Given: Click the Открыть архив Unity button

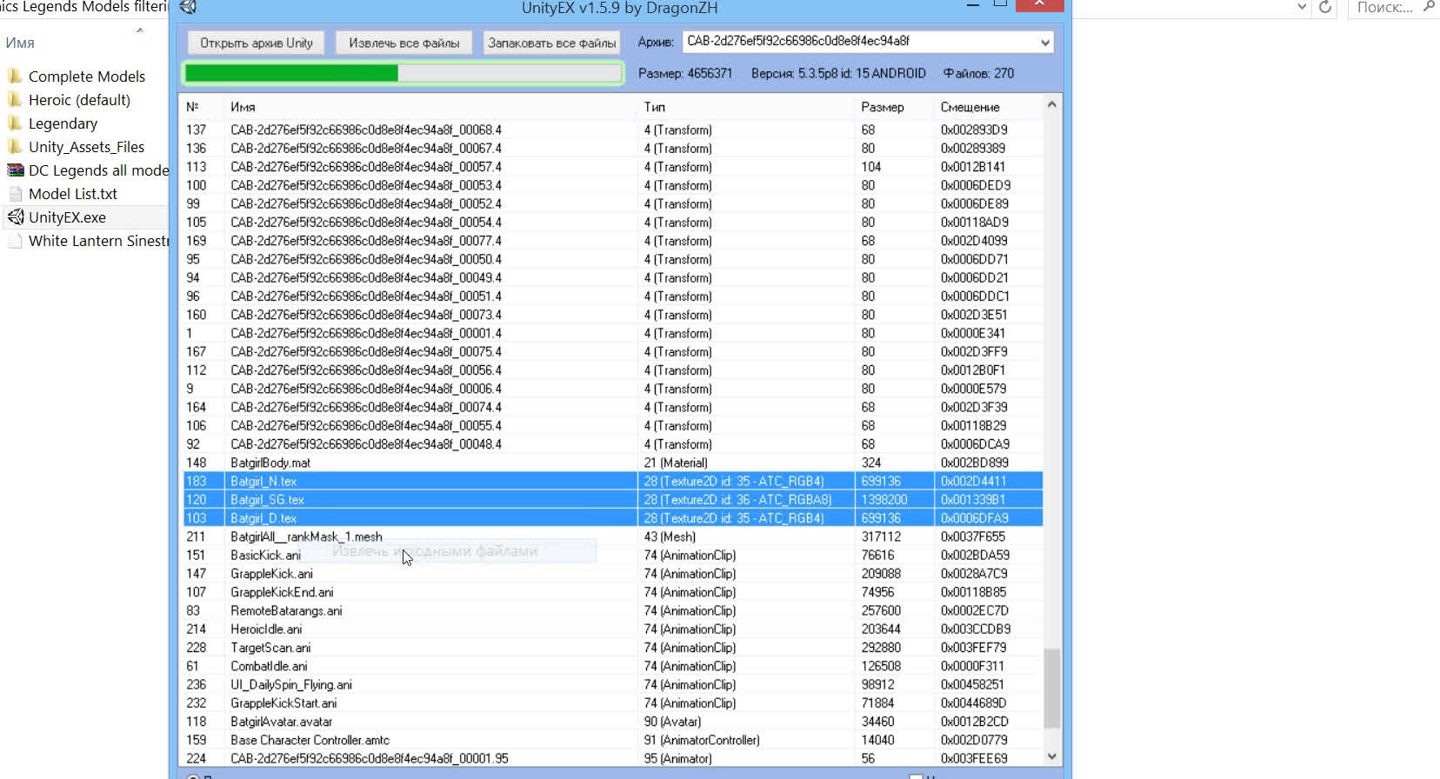Looking at the screenshot, I should tap(256, 43).
